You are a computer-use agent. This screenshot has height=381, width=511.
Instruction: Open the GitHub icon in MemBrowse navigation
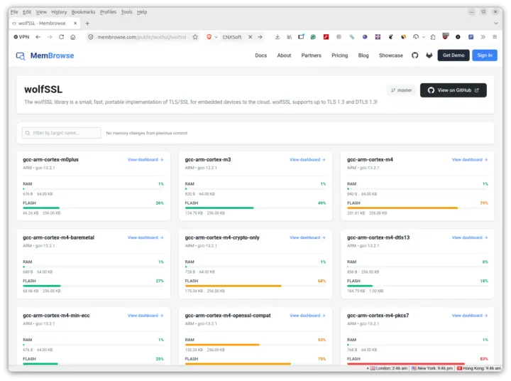click(415, 55)
